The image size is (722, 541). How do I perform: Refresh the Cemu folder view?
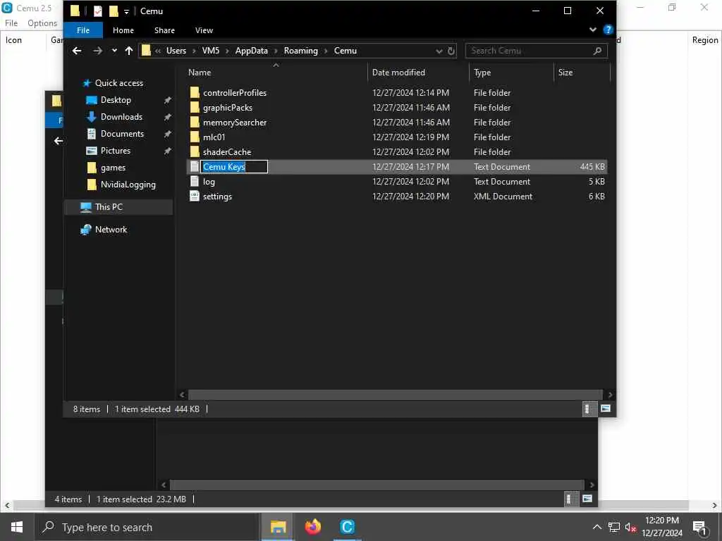[451, 51]
